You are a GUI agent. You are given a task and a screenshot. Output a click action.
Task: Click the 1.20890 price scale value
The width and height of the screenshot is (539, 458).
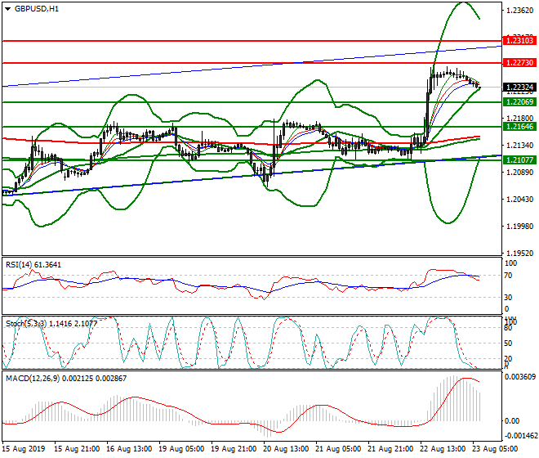point(520,173)
